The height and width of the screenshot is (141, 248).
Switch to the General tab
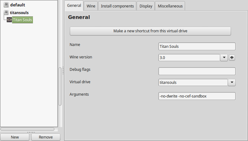[74, 6]
